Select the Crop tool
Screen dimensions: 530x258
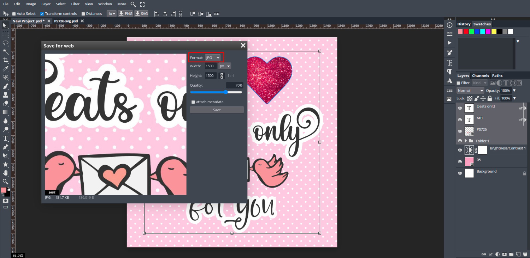(x=5, y=60)
